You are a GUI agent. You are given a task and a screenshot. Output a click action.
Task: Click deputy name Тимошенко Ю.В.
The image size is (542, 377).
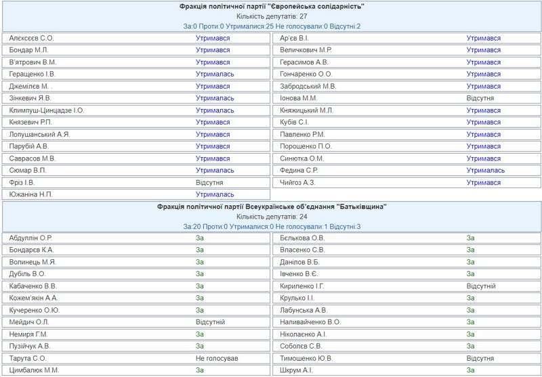point(306,358)
